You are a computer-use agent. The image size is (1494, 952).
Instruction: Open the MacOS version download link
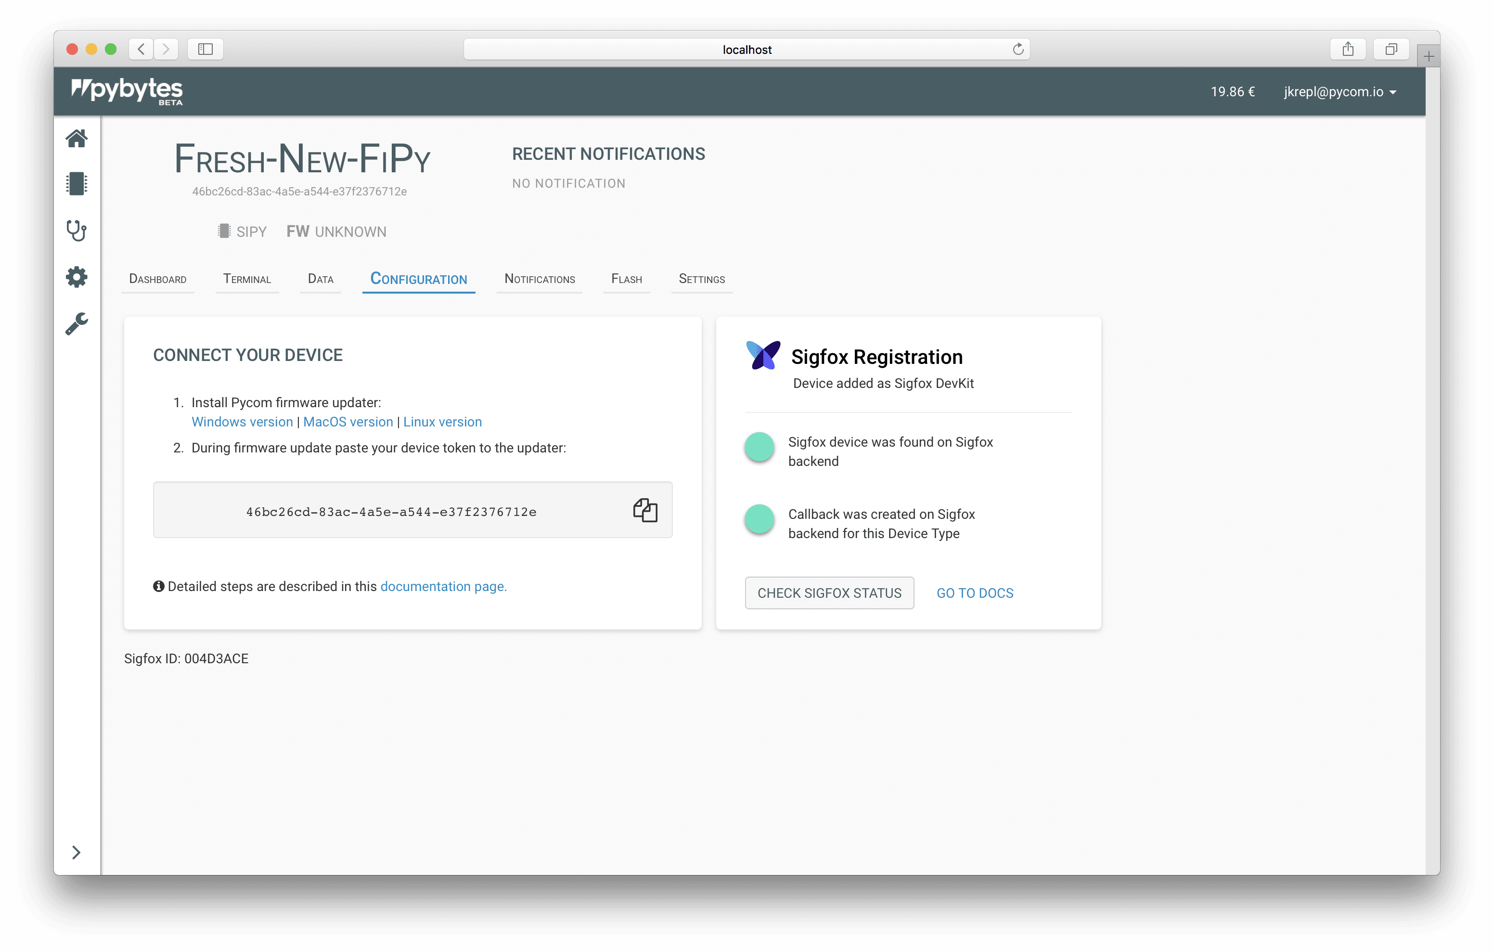348,422
